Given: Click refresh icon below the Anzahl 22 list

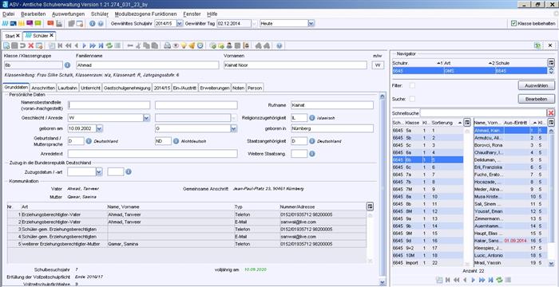Looking at the screenshot, I should click(x=499, y=280).
